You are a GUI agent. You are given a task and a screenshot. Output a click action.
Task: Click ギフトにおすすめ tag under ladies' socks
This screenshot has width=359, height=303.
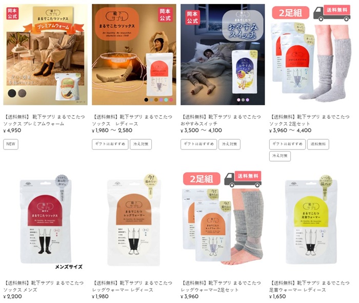110,144
